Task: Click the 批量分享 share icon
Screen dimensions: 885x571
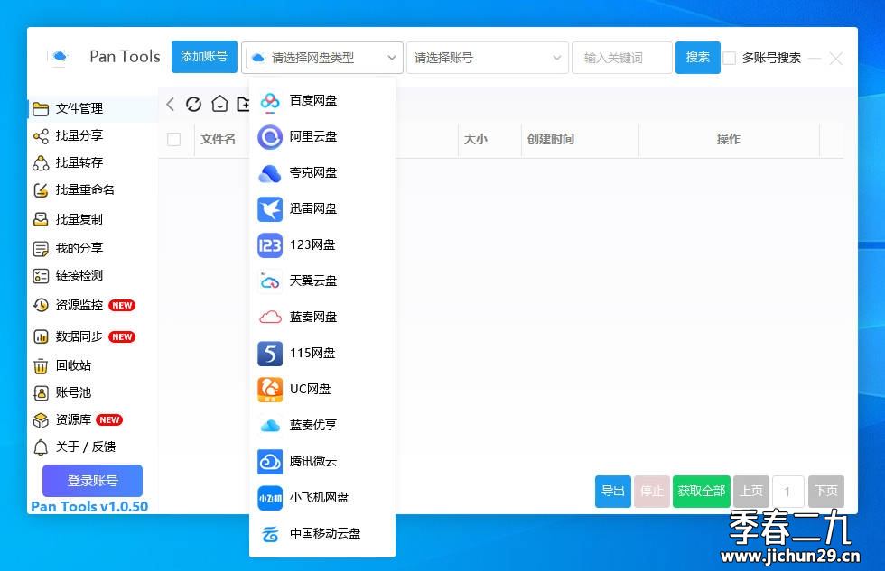Action: click(41, 136)
